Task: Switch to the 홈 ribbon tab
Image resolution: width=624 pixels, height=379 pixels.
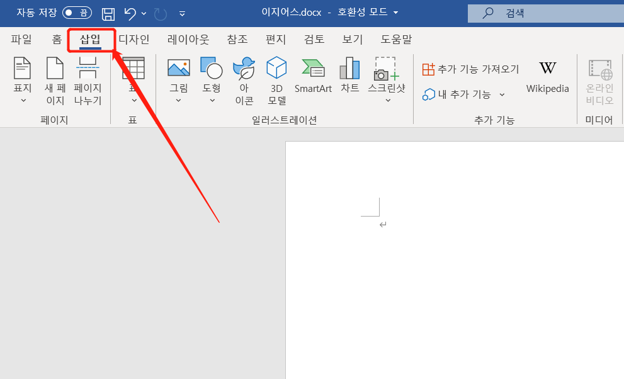Action: (56, 38)
